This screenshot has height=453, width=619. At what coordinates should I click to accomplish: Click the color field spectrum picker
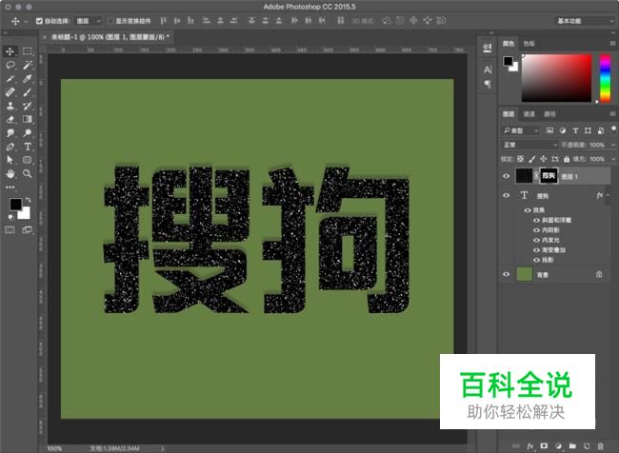[557, 78]
